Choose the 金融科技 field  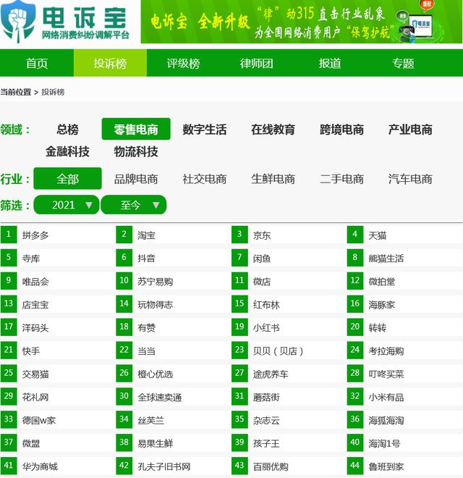click(x=67, y=151)
